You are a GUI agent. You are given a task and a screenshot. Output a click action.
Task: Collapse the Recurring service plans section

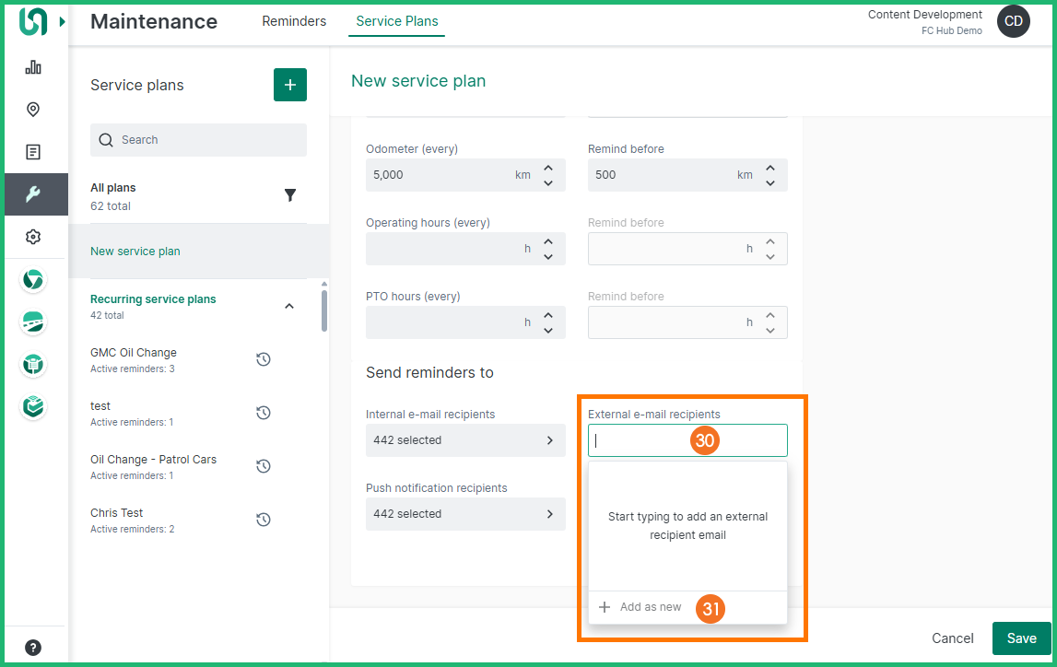pyautogui.click(x=289, y=306)
